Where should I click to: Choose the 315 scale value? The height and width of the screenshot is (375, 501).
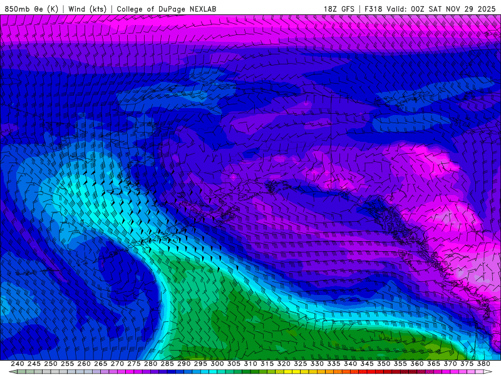pos(267,364)
